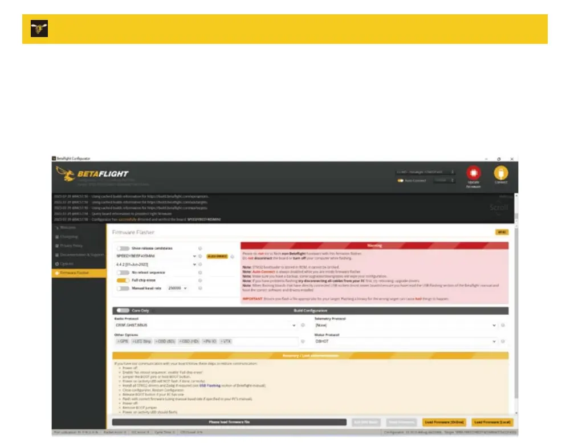Open Documentation & Support sidebar tab

(x=79, y=255)
